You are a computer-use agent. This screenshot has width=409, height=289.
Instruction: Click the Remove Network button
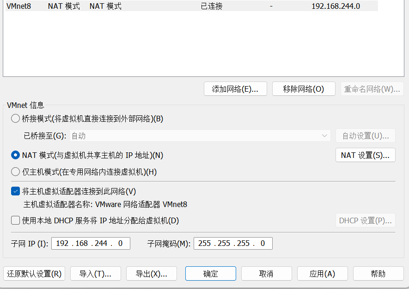tap(304, 89)
